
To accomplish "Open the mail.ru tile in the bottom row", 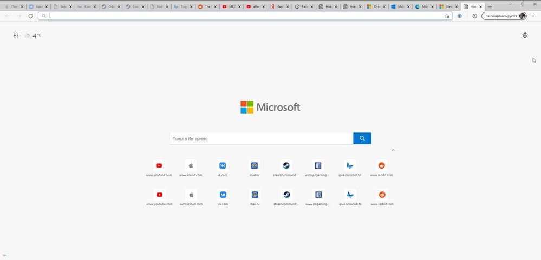I will (x=255, y=197).
